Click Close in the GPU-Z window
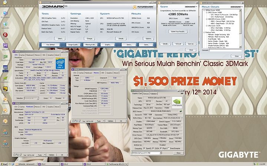 pyautogui.click(x=178, y=153)
